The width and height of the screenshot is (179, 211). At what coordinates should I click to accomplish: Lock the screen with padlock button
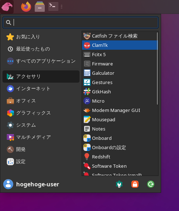[x=135, y=184]
